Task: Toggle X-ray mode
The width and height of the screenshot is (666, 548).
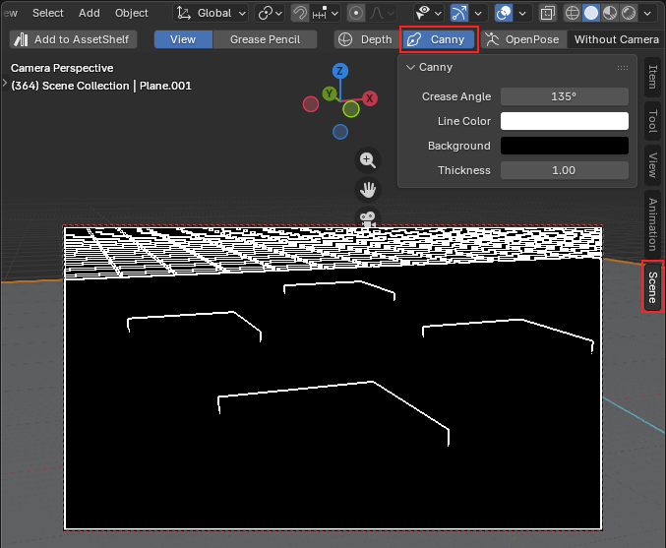Action: click(548, 13)
